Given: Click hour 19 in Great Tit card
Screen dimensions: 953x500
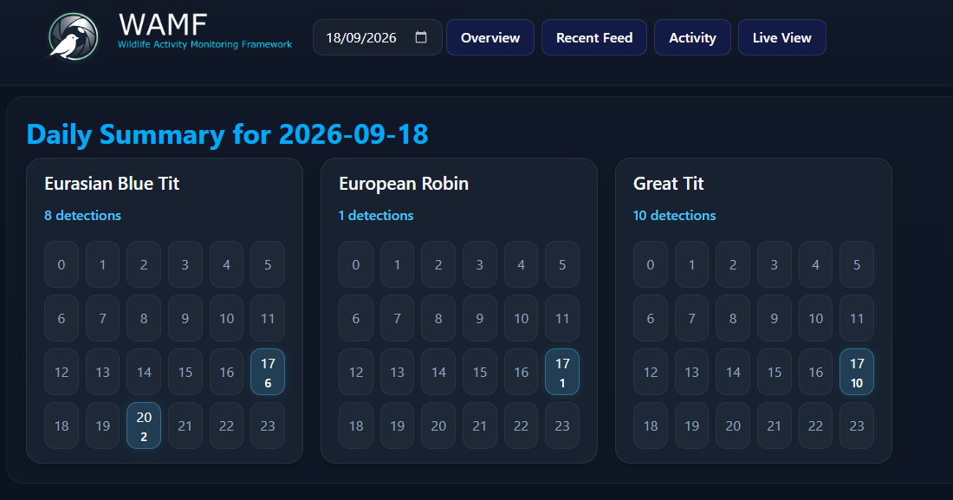Looking at the screenshot, I should tap(691, 425).
